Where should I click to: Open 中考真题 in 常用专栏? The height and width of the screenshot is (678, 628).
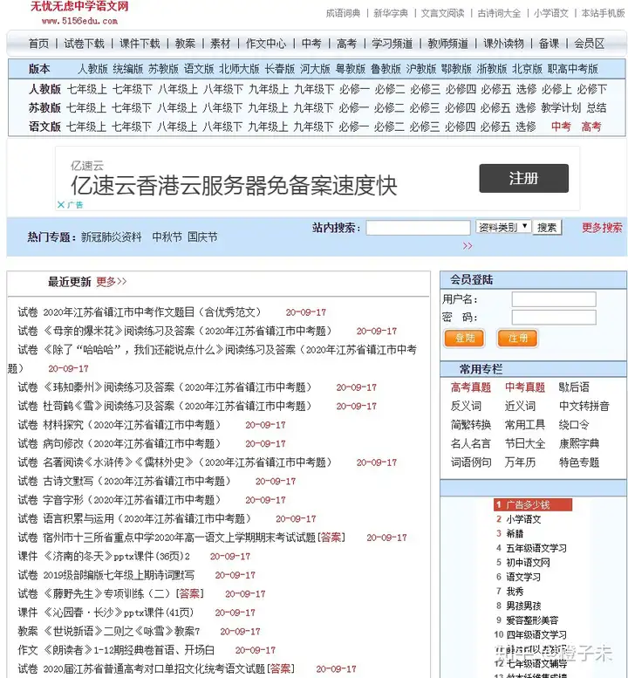click(525, 387)
